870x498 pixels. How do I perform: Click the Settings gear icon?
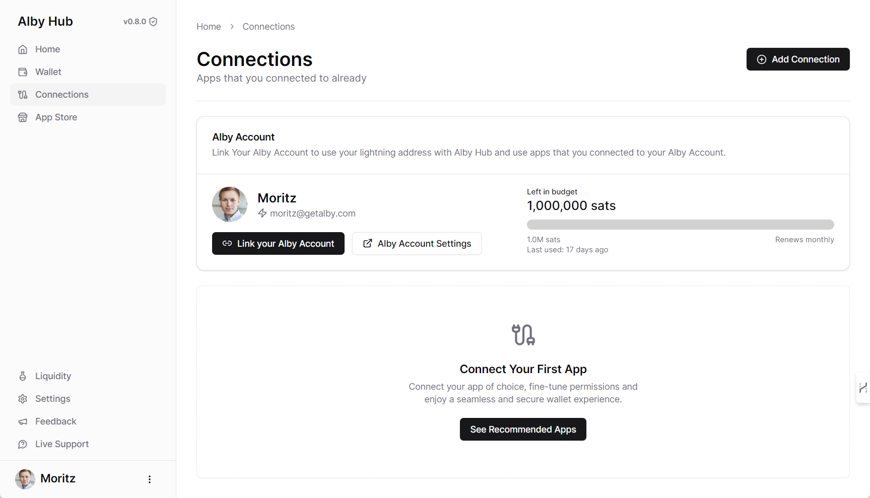pos(23,399)
